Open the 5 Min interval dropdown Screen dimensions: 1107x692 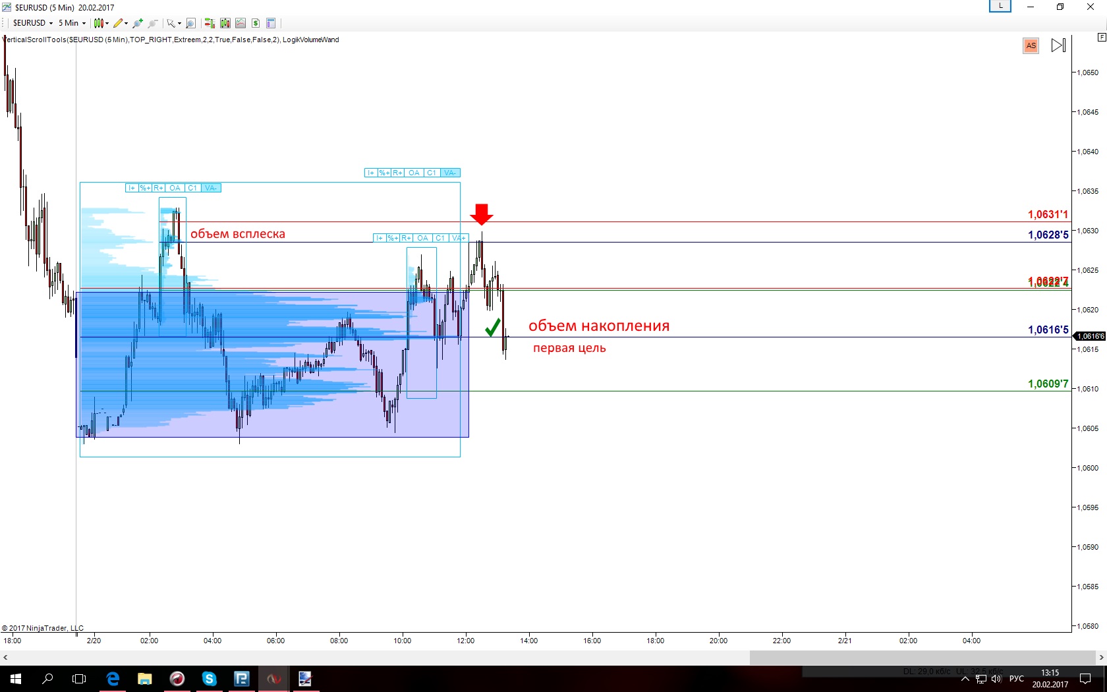coord(72,23)
